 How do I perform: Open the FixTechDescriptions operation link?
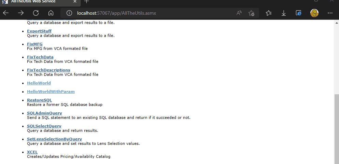[48, 70]
